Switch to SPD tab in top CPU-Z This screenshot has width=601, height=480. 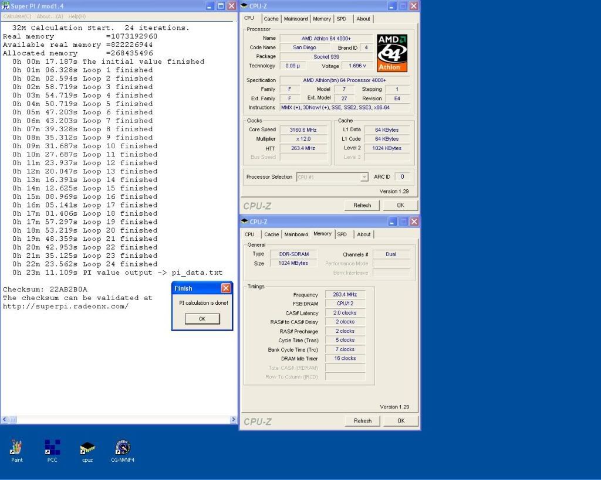342,19
